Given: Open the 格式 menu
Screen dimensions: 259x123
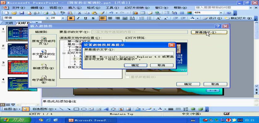Looking at the screenshot, I should (x=93, y=8).
